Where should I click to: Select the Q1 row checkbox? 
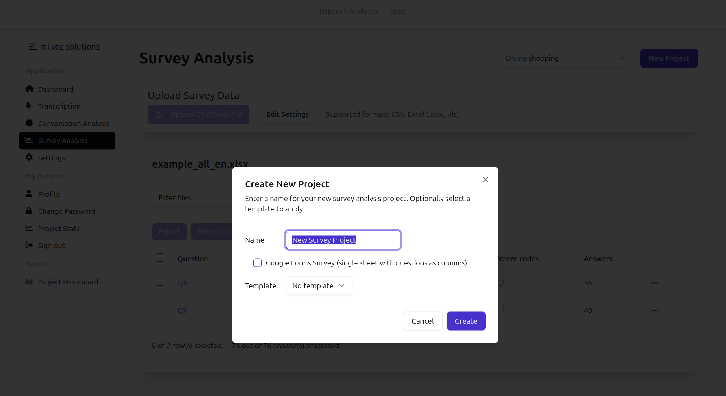coord(160,282)
